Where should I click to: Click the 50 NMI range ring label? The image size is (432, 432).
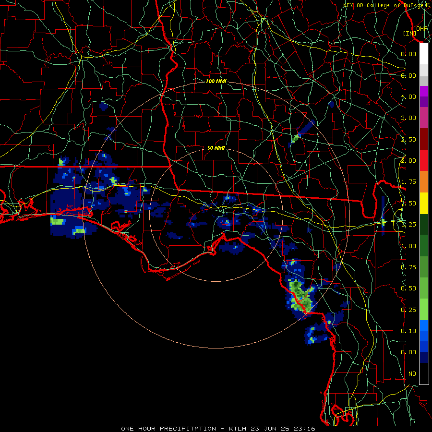tap(216, 148)
